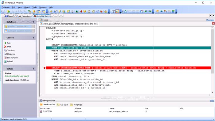Image resolution: width=215 pixels, height=121 pixels.
Task: Click the Step into icon
Action: click(5, 50)
